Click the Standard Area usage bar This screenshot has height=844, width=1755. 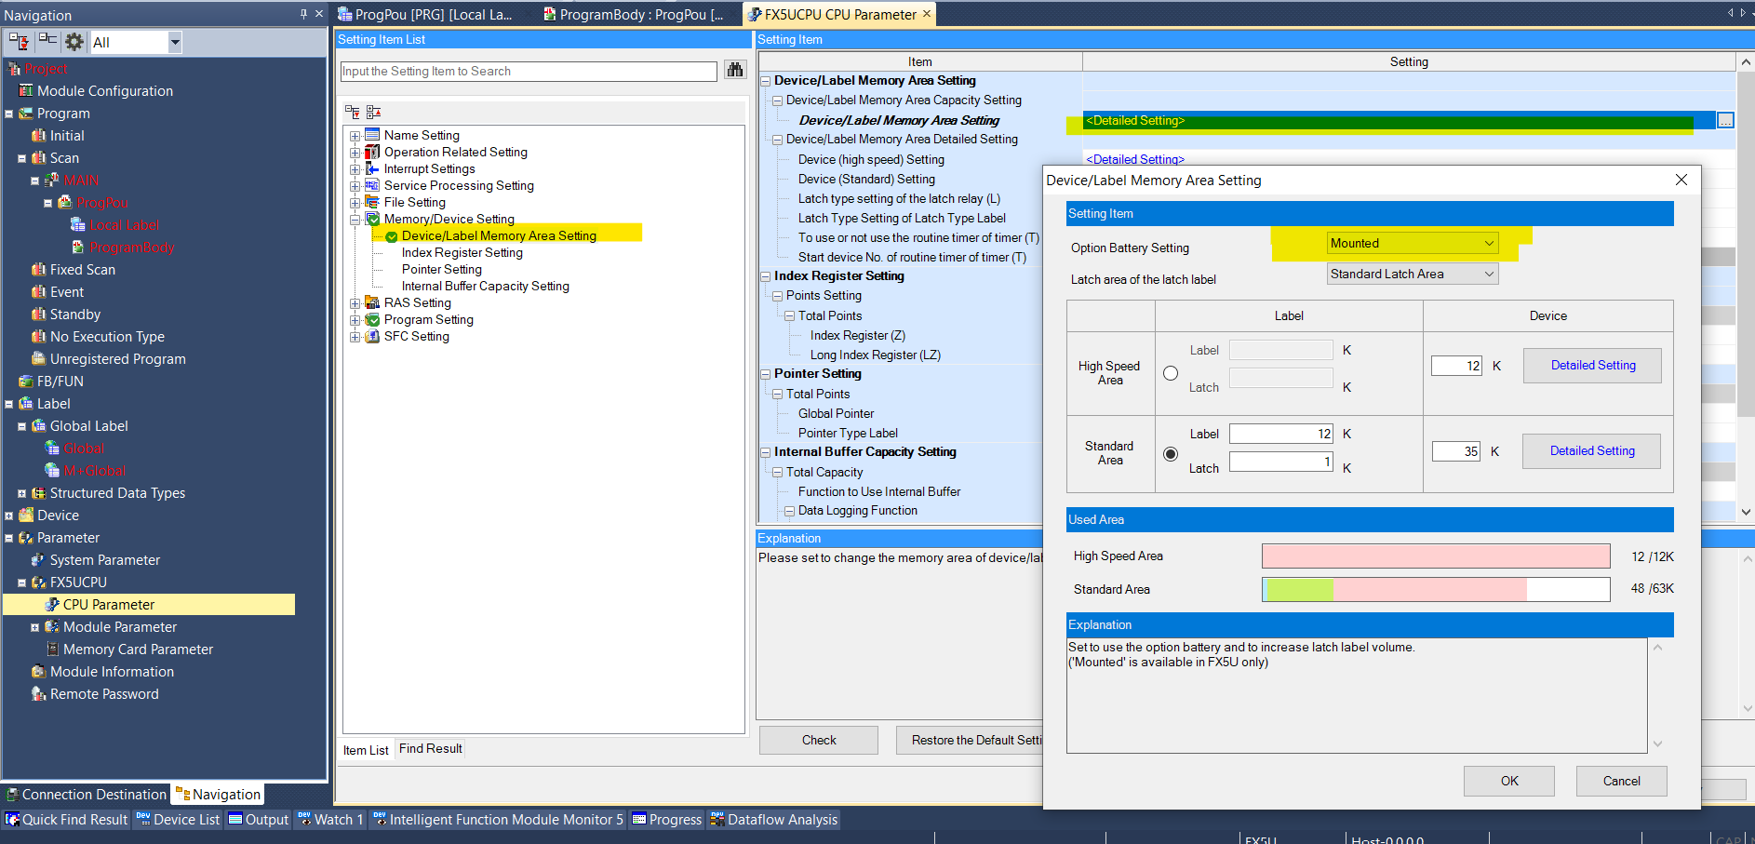pos(1436,590)
